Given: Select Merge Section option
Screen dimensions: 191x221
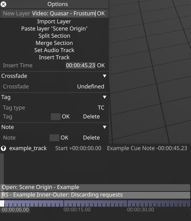Looking at the screenshot, I should [x=54, y=43].
